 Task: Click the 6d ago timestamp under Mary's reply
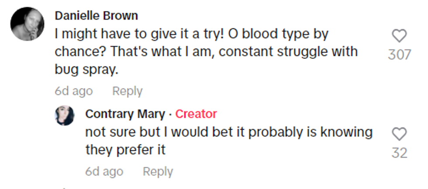[104, 172]
